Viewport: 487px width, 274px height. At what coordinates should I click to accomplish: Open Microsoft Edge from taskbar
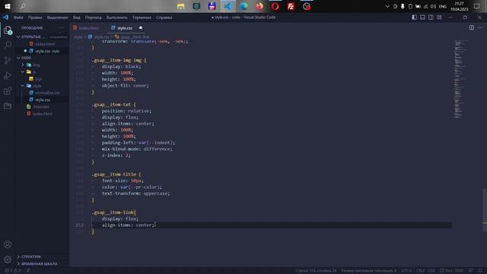coord(243,6)
